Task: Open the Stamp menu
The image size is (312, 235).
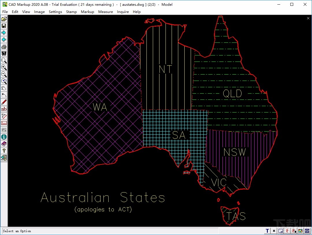Action: click(x=71, y=12)
